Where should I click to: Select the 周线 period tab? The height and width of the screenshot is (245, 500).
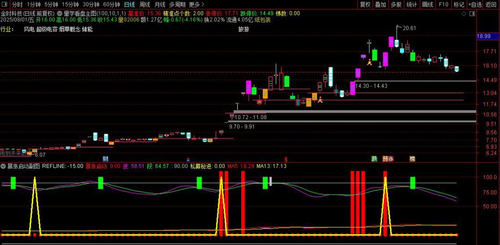(x=145, y=4)
